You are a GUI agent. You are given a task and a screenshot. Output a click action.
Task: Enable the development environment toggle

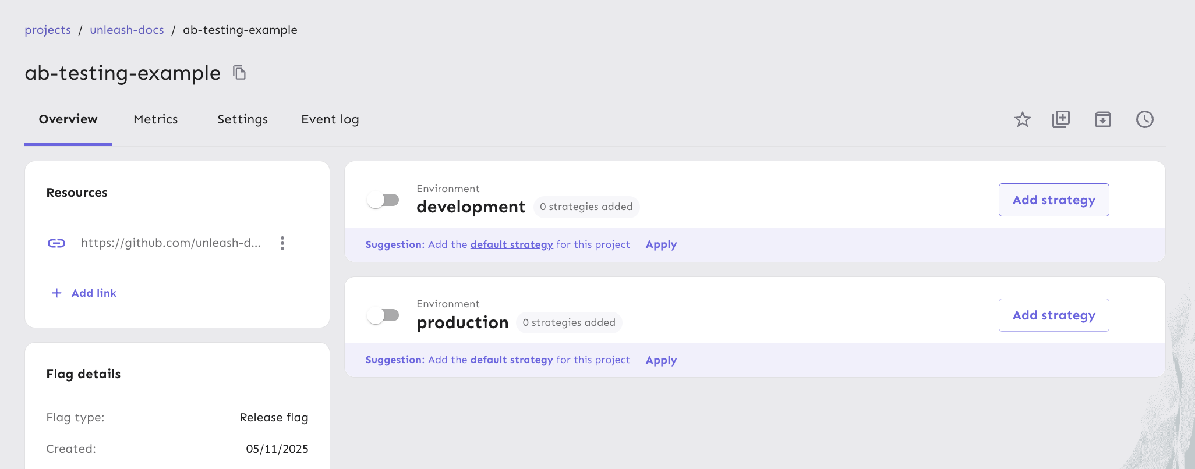[x=383, y=200]
